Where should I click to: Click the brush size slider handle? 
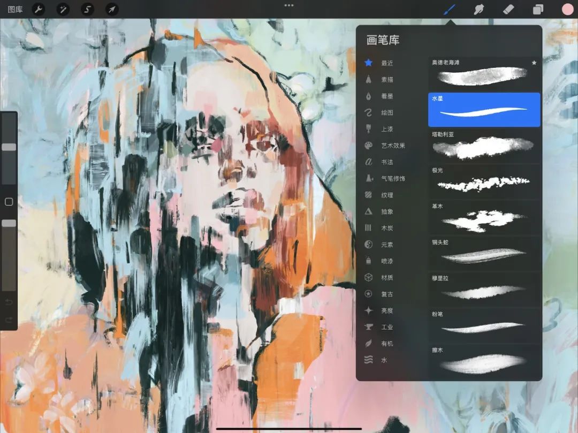click(x=9, y=147)
